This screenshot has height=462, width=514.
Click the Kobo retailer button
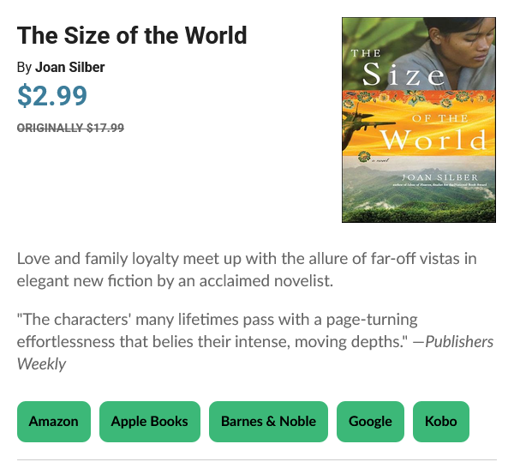click(441, 422)
